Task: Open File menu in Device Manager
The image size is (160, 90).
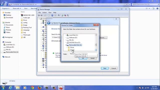Action: coord(39,12)
